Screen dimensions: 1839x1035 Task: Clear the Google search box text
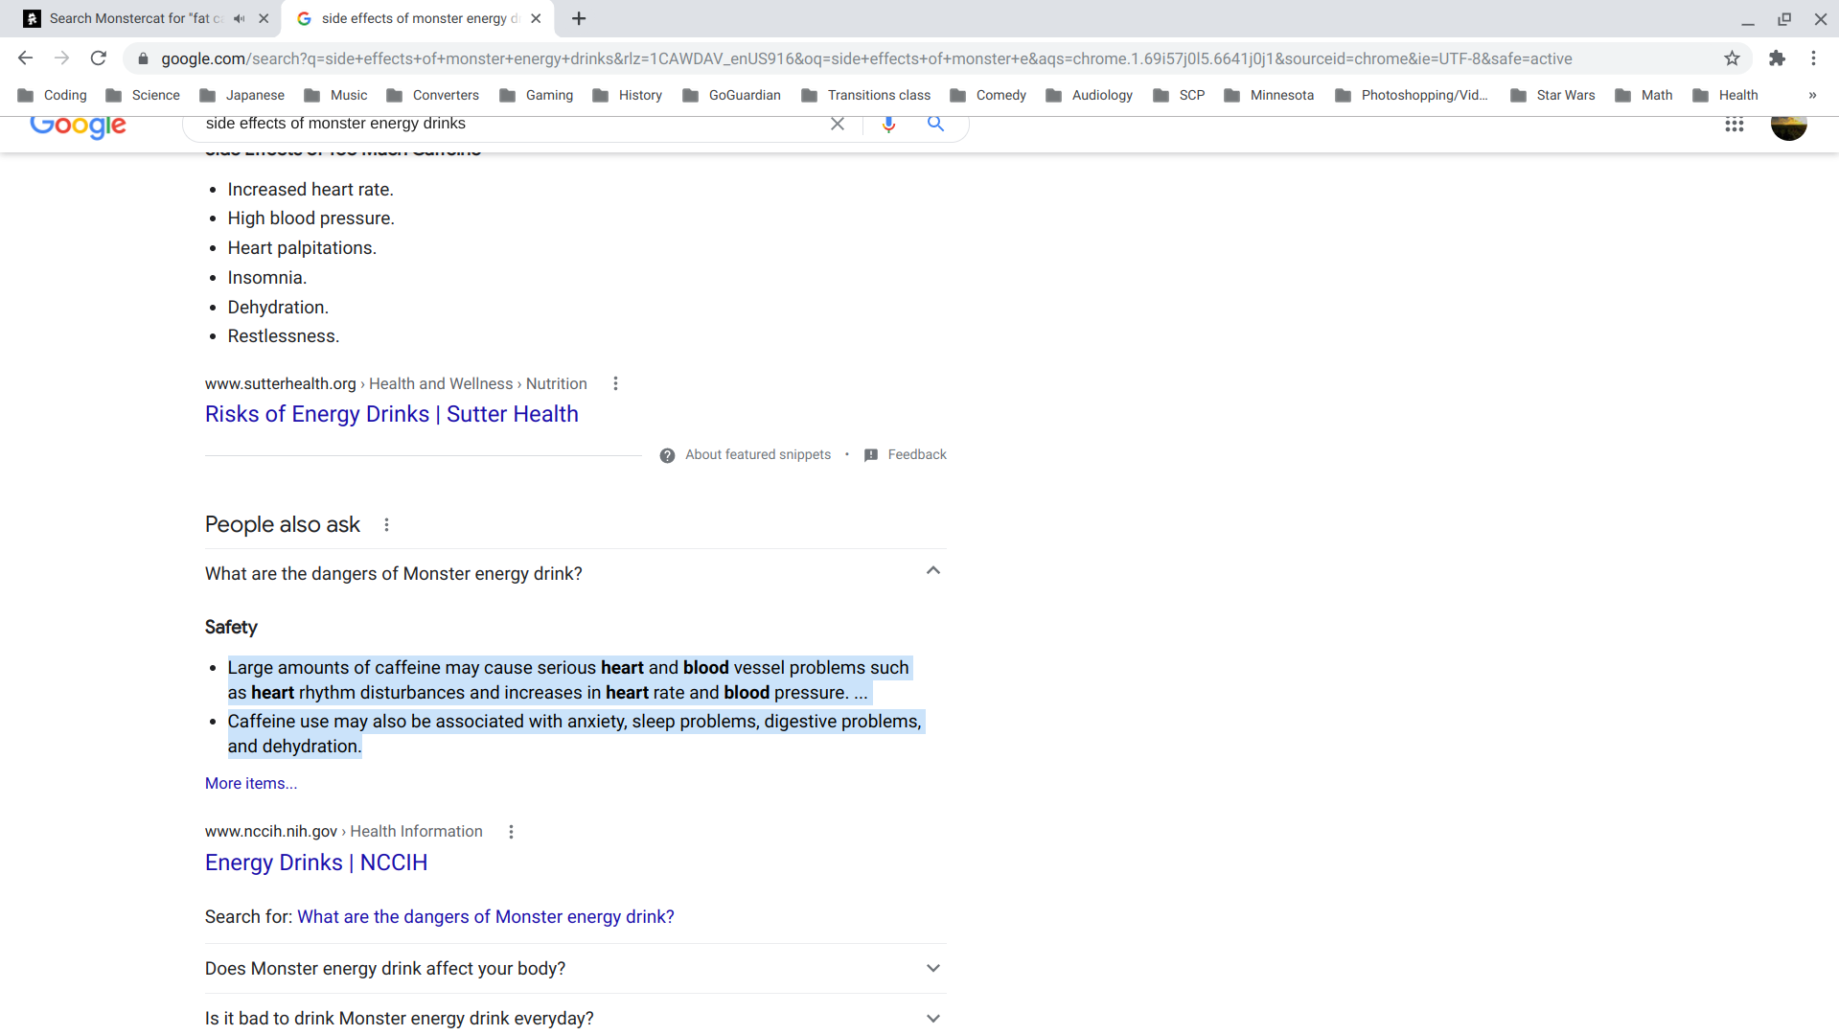tap(838, 124)
